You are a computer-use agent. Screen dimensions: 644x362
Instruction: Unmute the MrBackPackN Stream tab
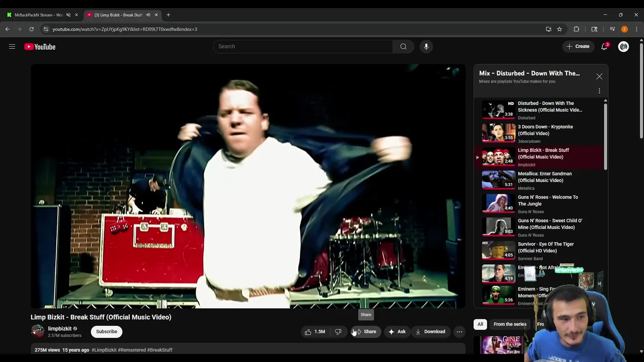68,15
